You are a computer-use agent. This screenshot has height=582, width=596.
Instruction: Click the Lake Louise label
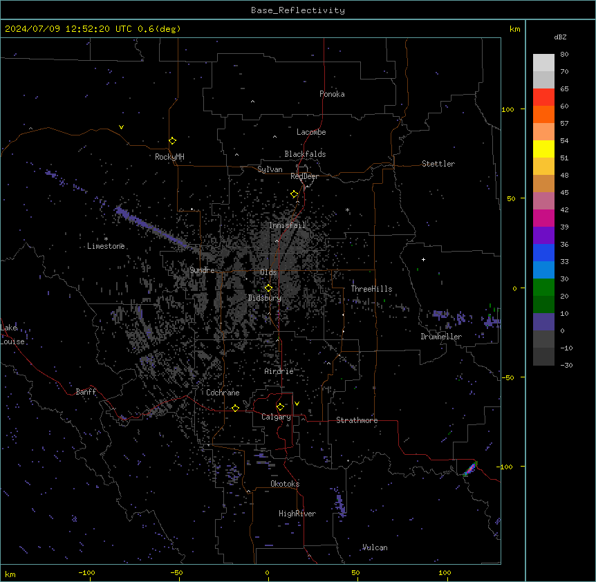(x=12, y=335)
